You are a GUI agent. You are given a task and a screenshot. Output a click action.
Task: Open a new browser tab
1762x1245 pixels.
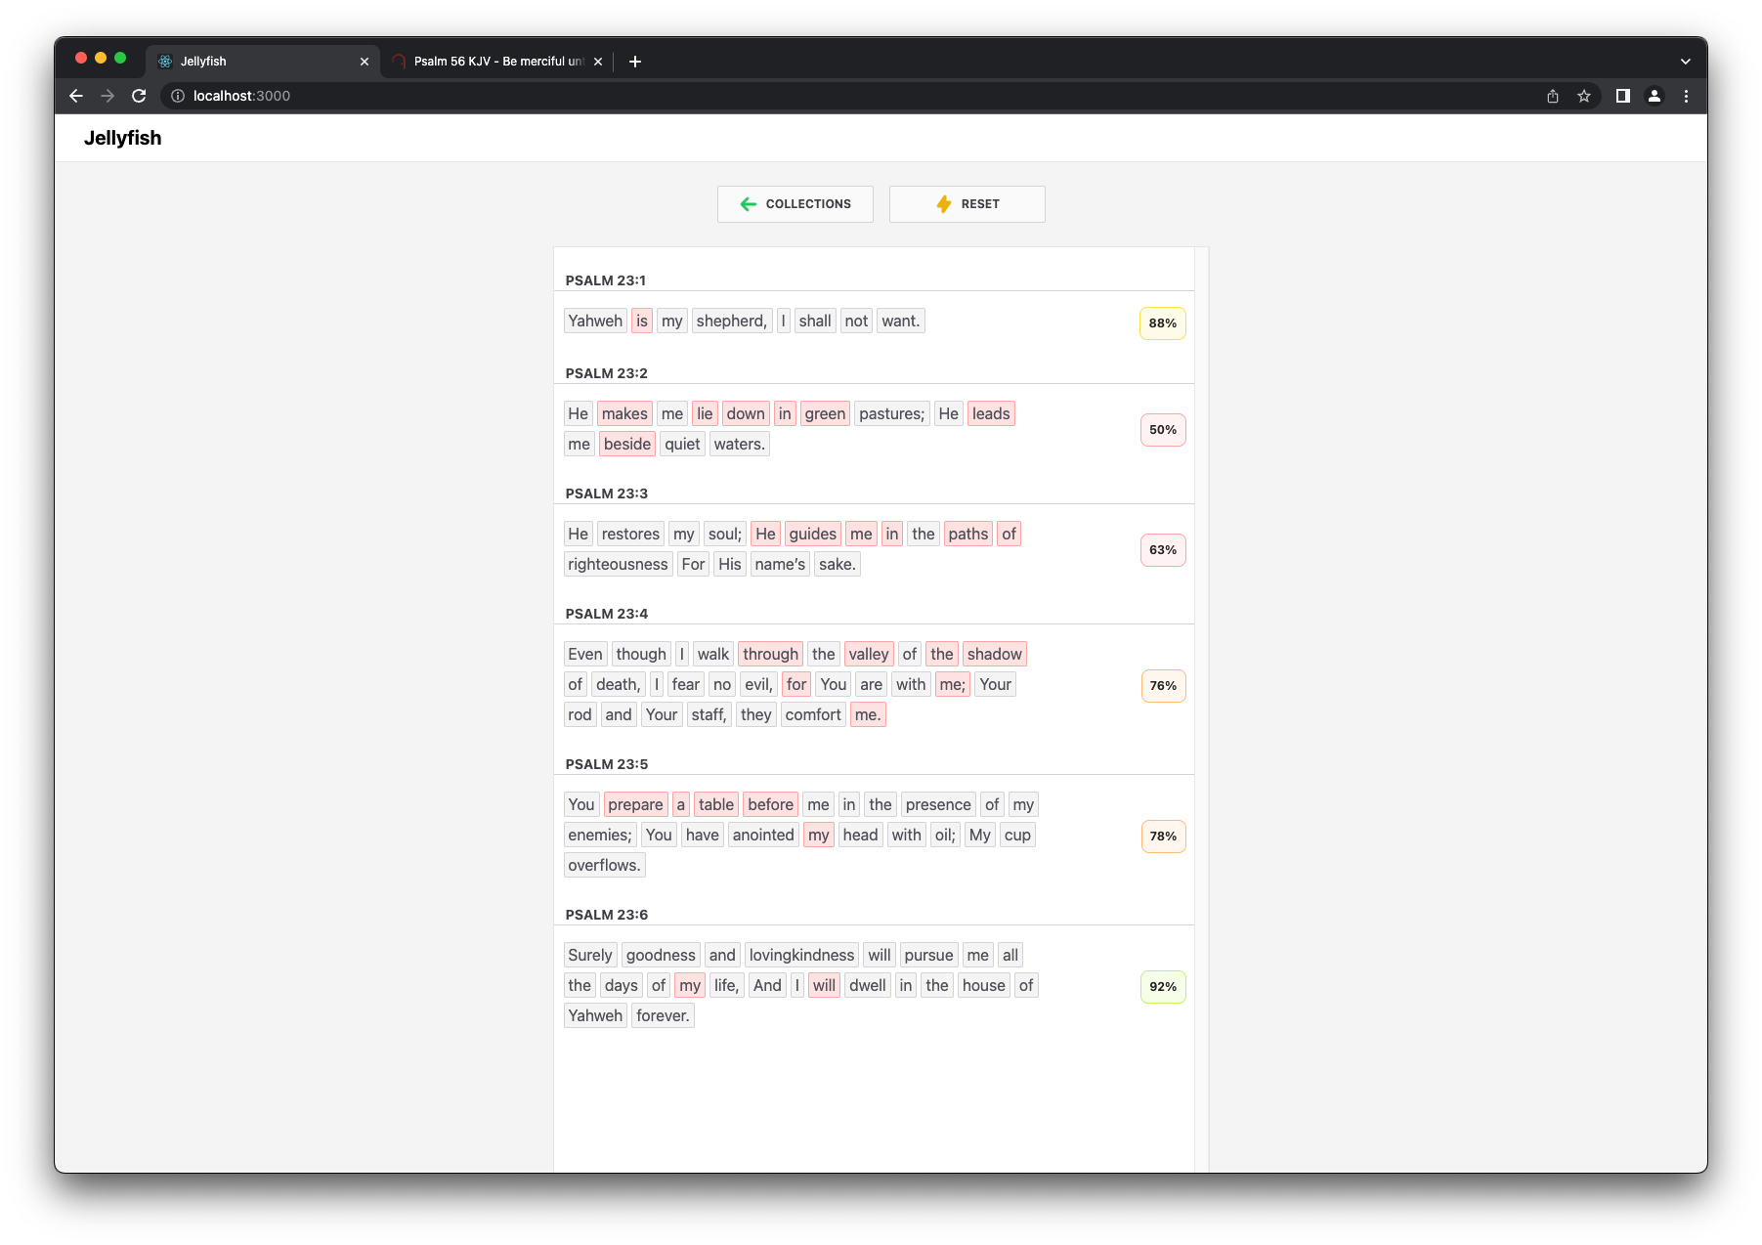[635, 62]
